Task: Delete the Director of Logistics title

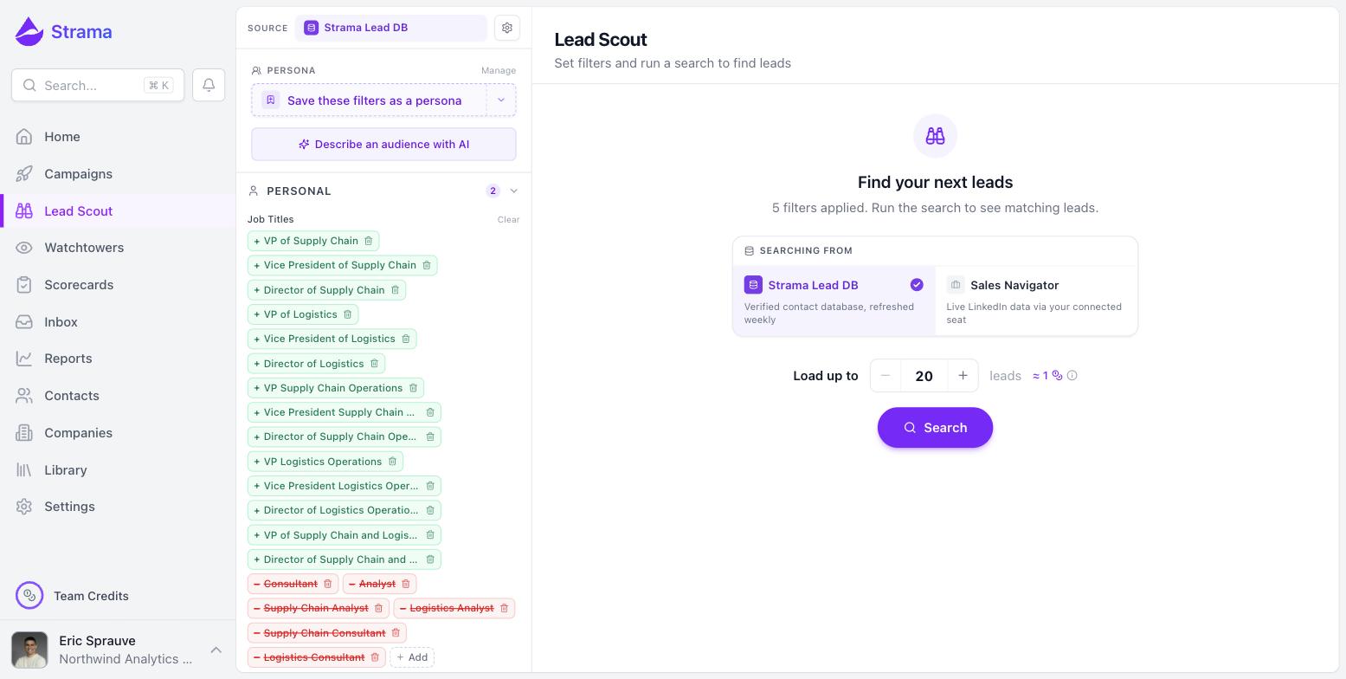Action: (x=374, y=364)
